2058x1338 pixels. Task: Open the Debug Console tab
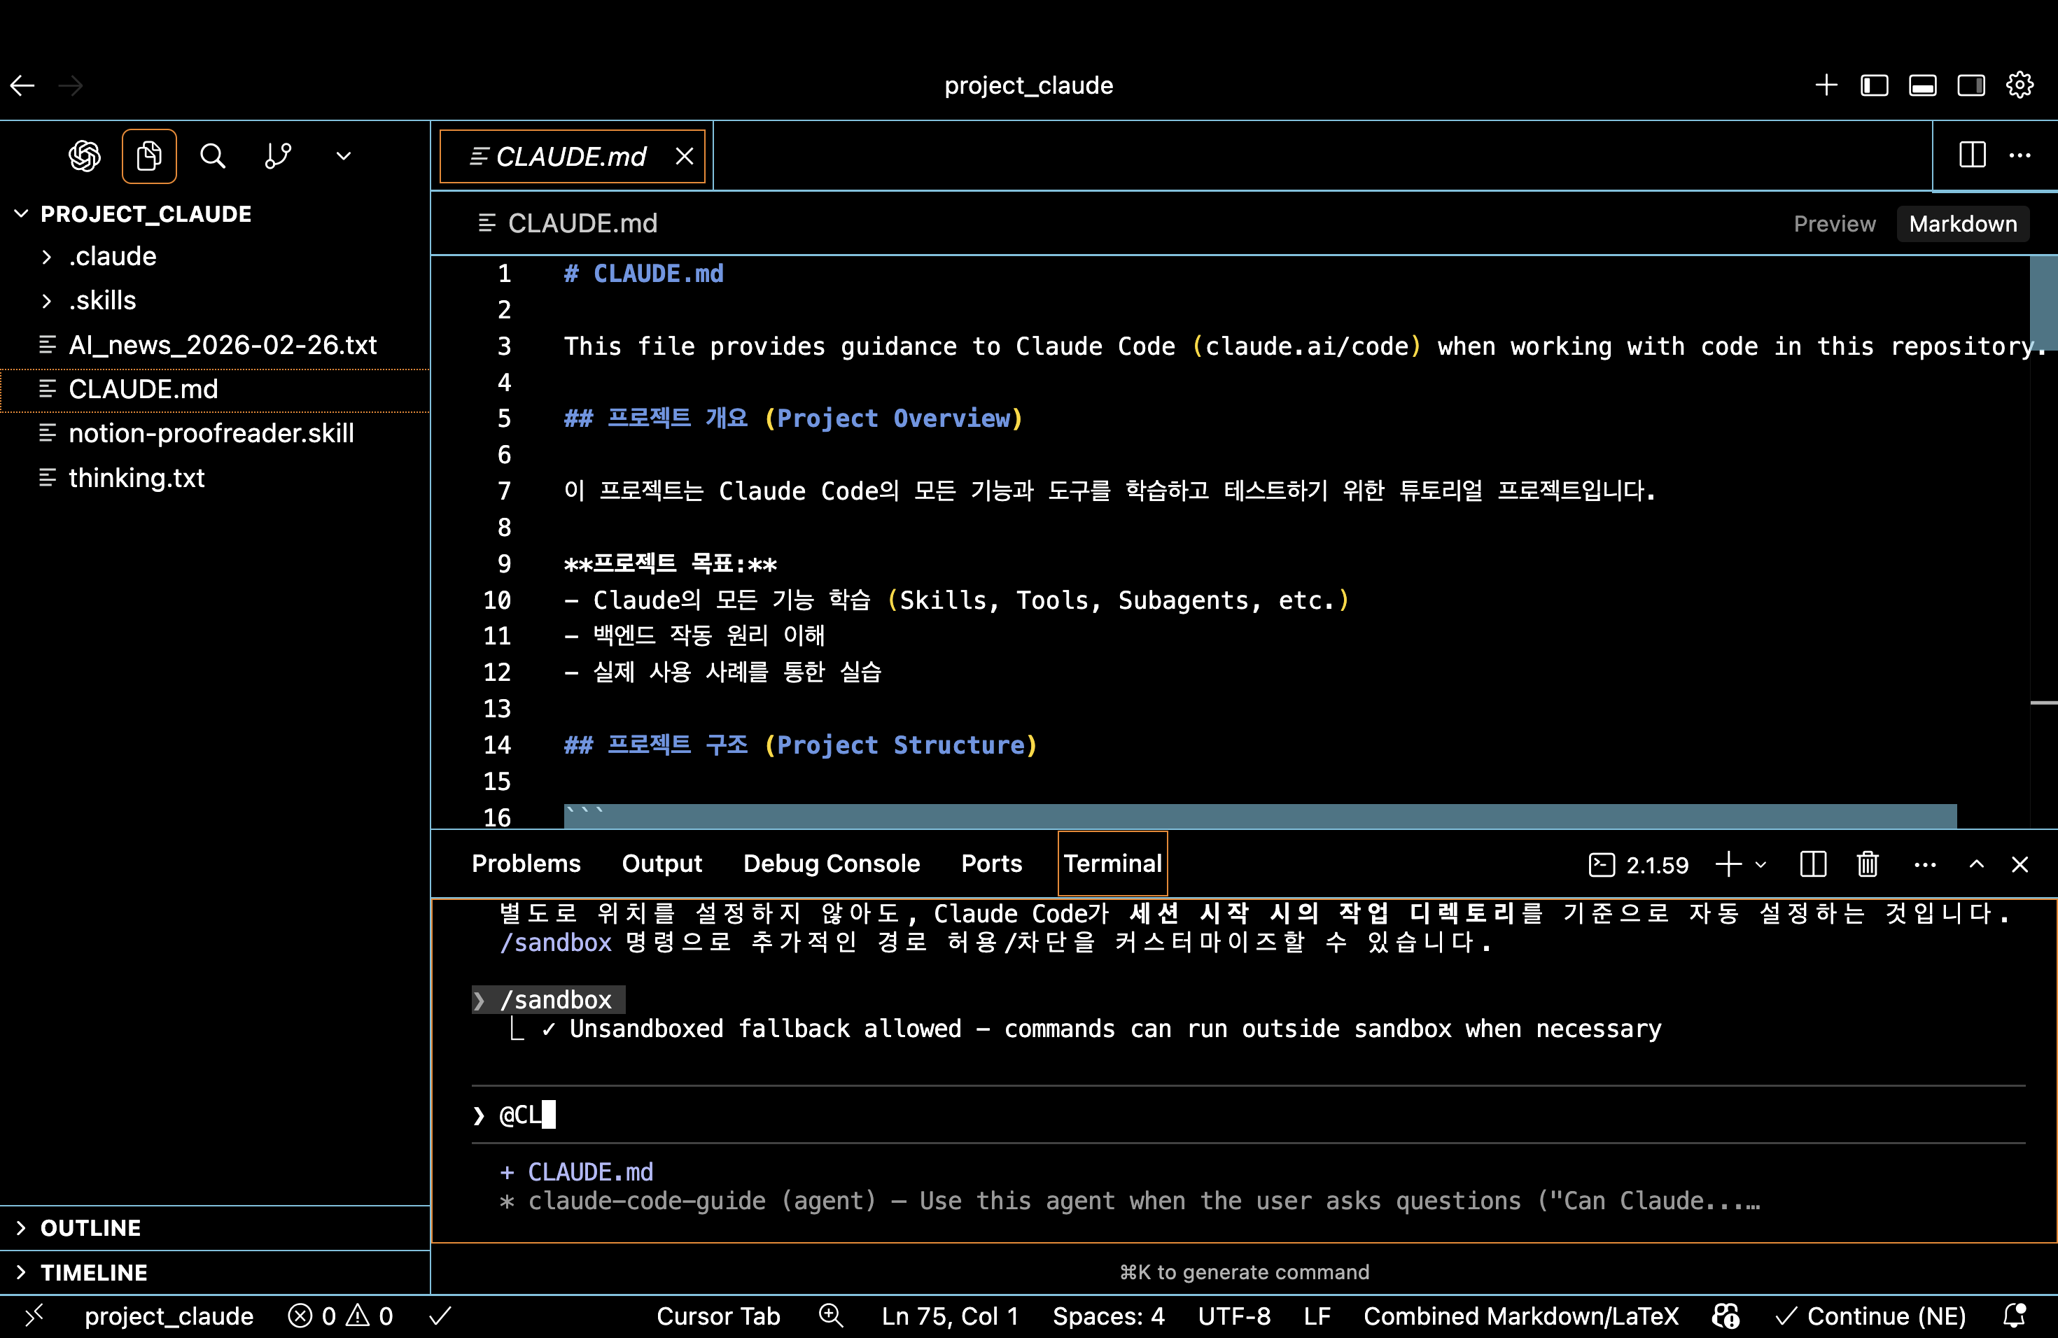point(831,864)
